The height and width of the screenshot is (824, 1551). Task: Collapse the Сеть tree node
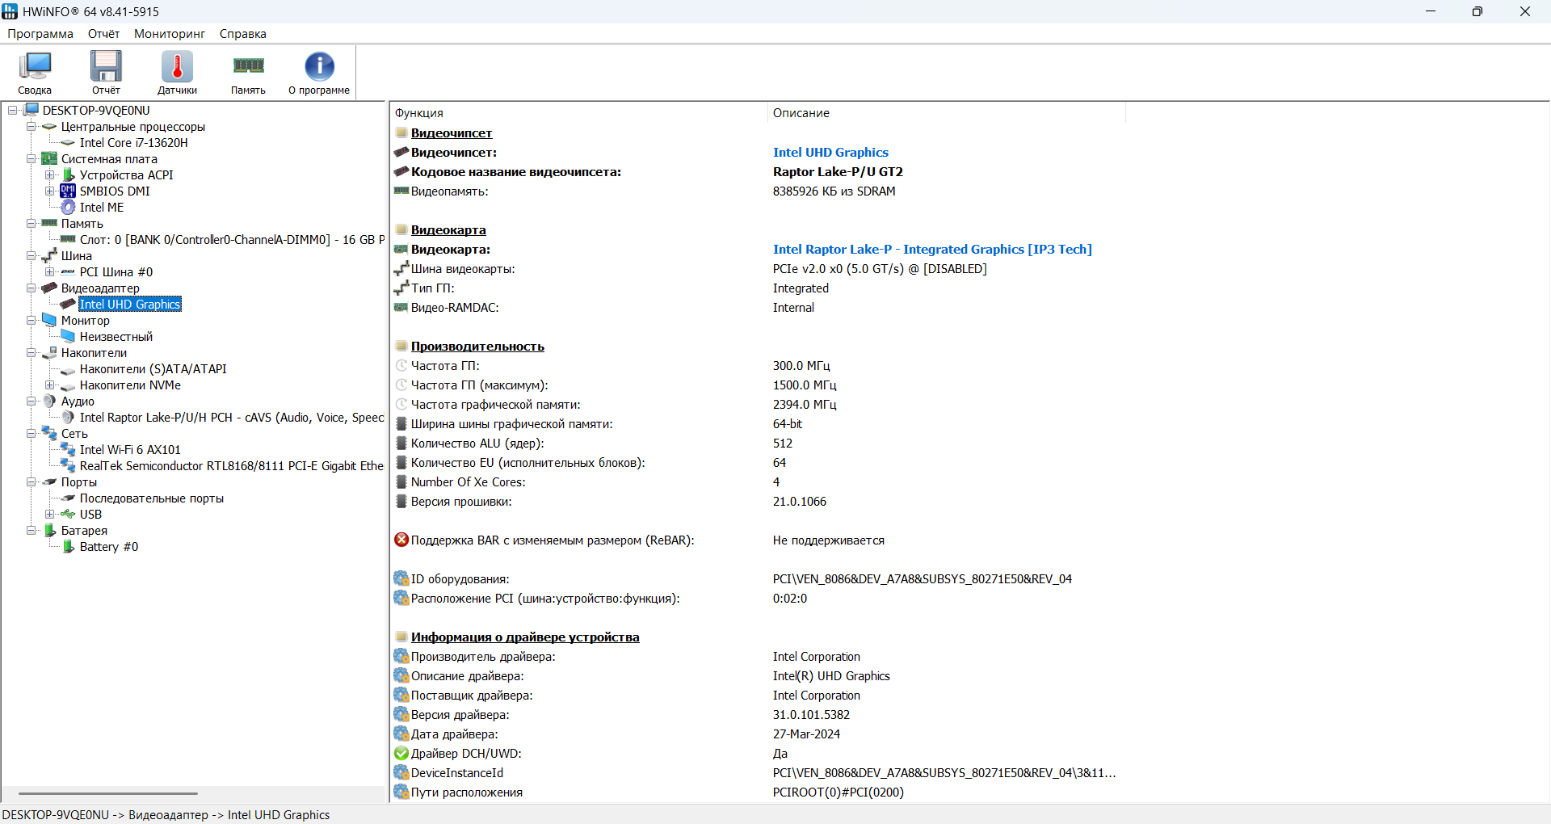(x=31, y=434)
